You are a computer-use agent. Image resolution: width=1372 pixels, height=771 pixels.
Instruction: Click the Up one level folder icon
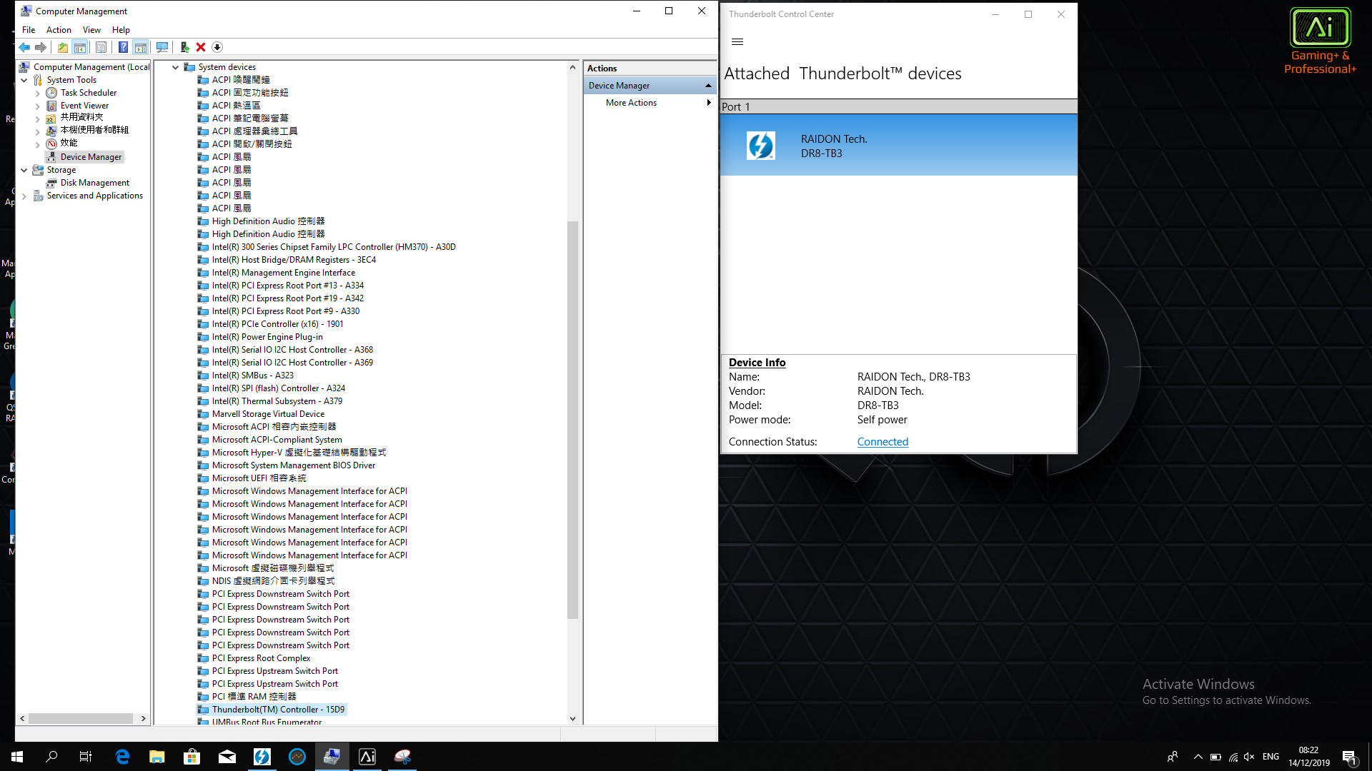click(63, 47)
